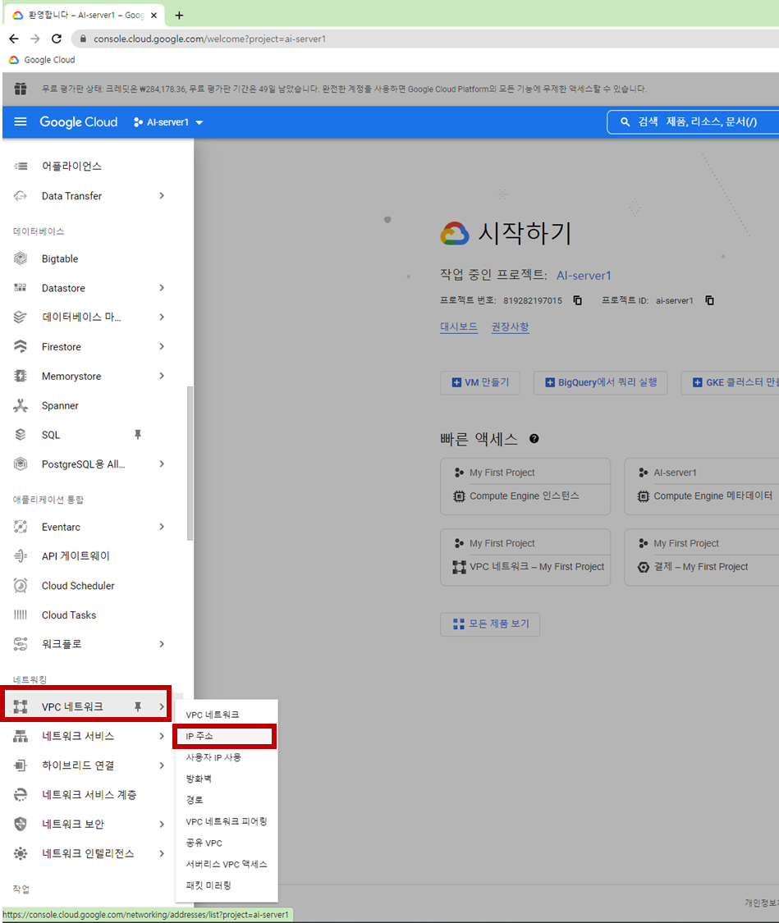
Task: Open Compute Engine 인스턴스 quick access card
Action: click(x=525, y=487)
